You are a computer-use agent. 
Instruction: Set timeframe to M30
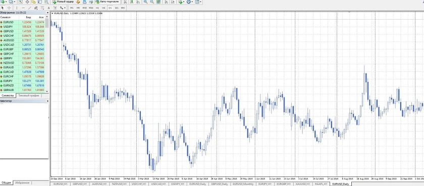coord(91,8)
